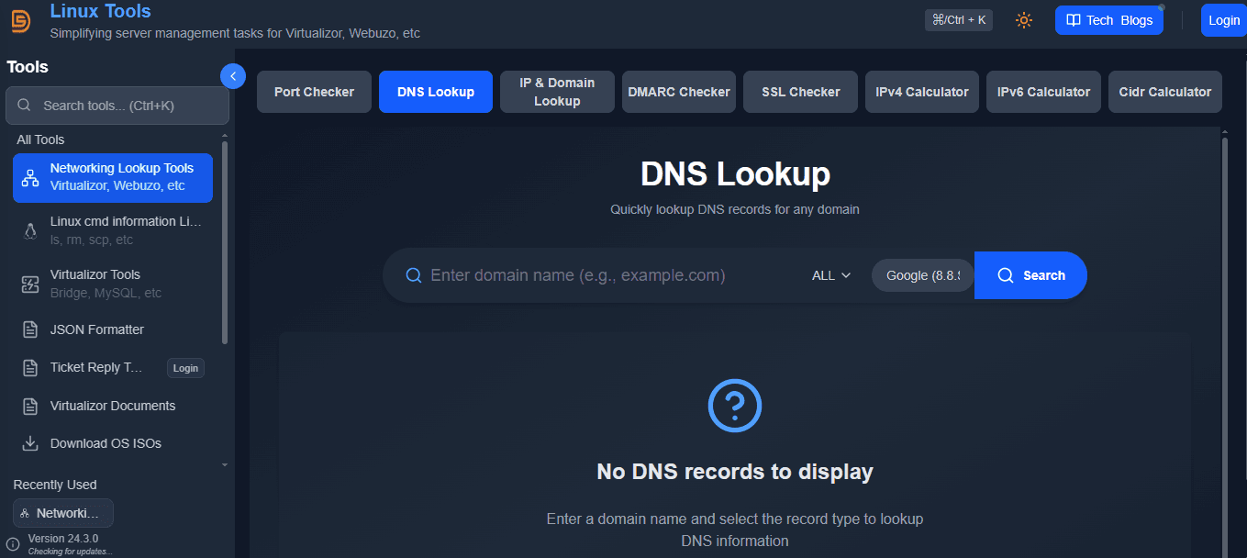Open the IPv6 Calculator tab

pos(1043,92)
